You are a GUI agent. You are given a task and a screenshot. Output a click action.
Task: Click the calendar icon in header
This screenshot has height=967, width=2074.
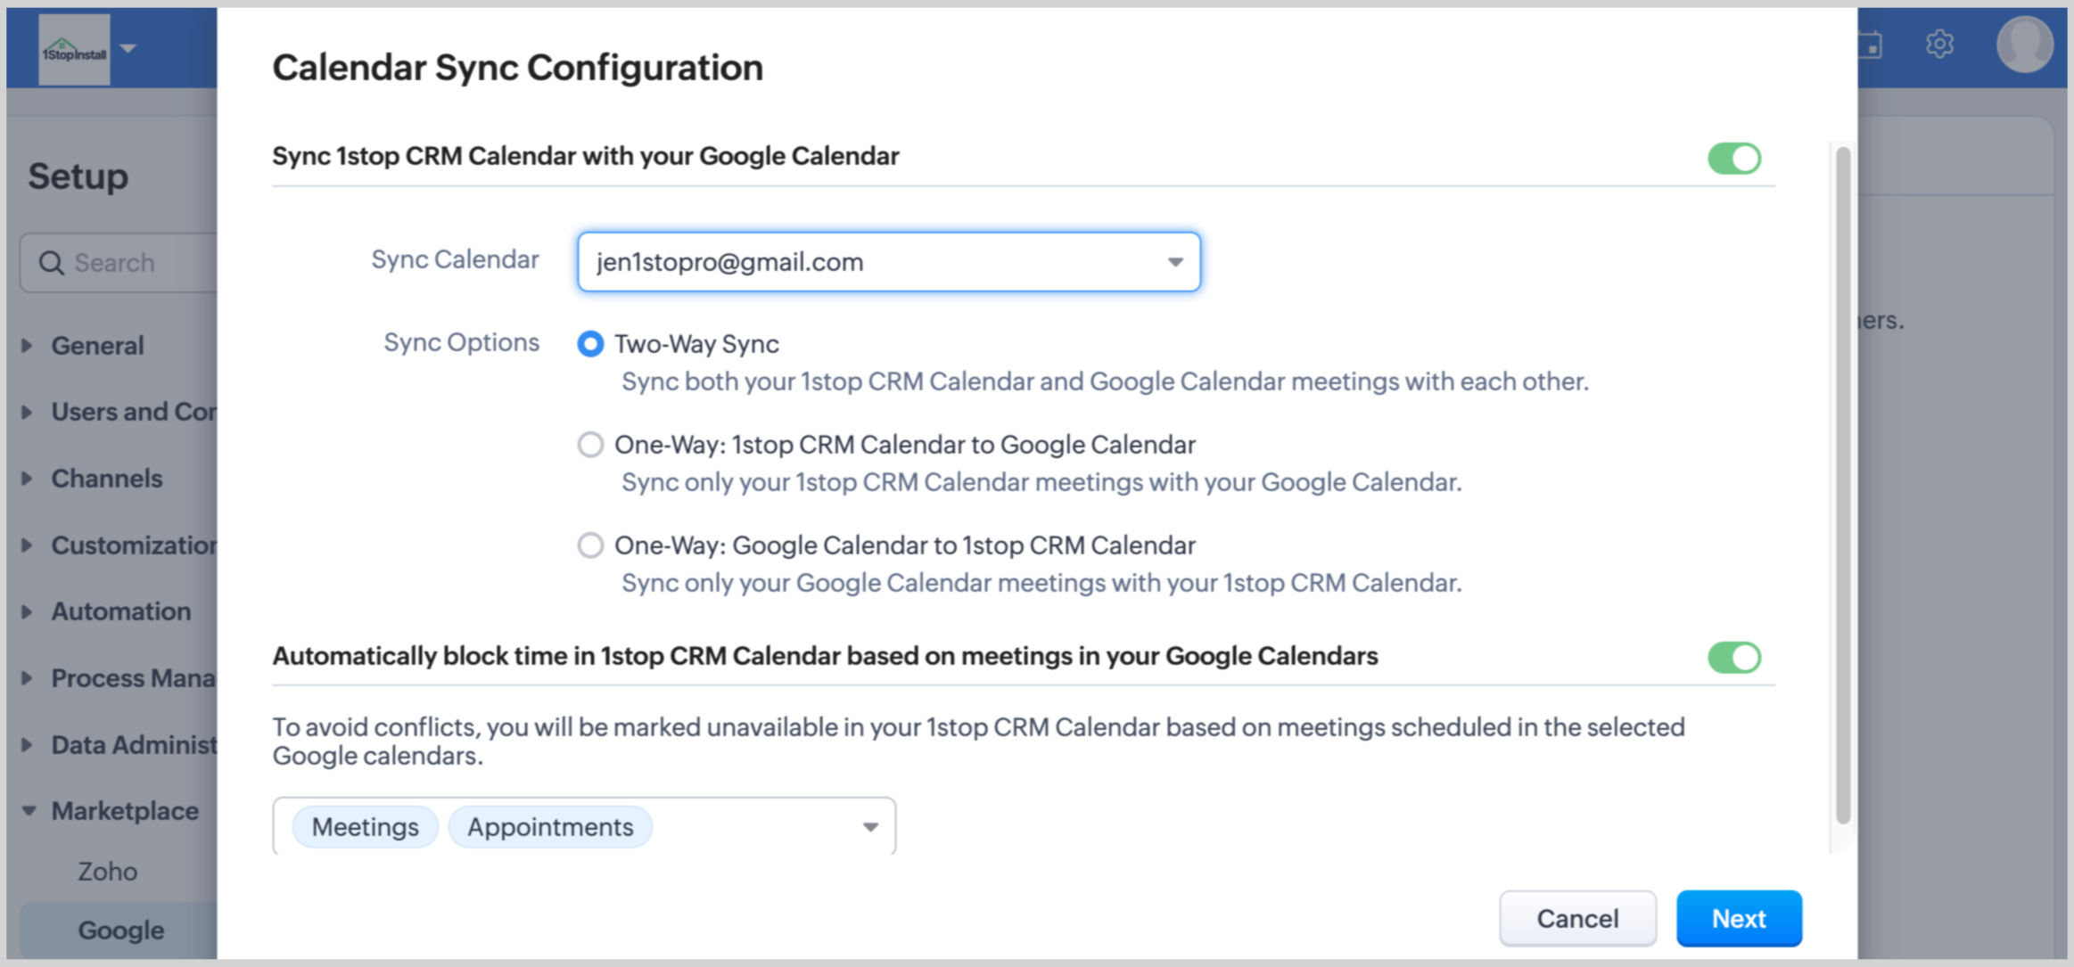coord(1872,44)
